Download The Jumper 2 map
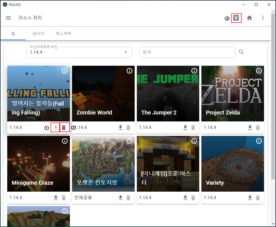The height and width of the screenshot is (227, 276). 185,127
